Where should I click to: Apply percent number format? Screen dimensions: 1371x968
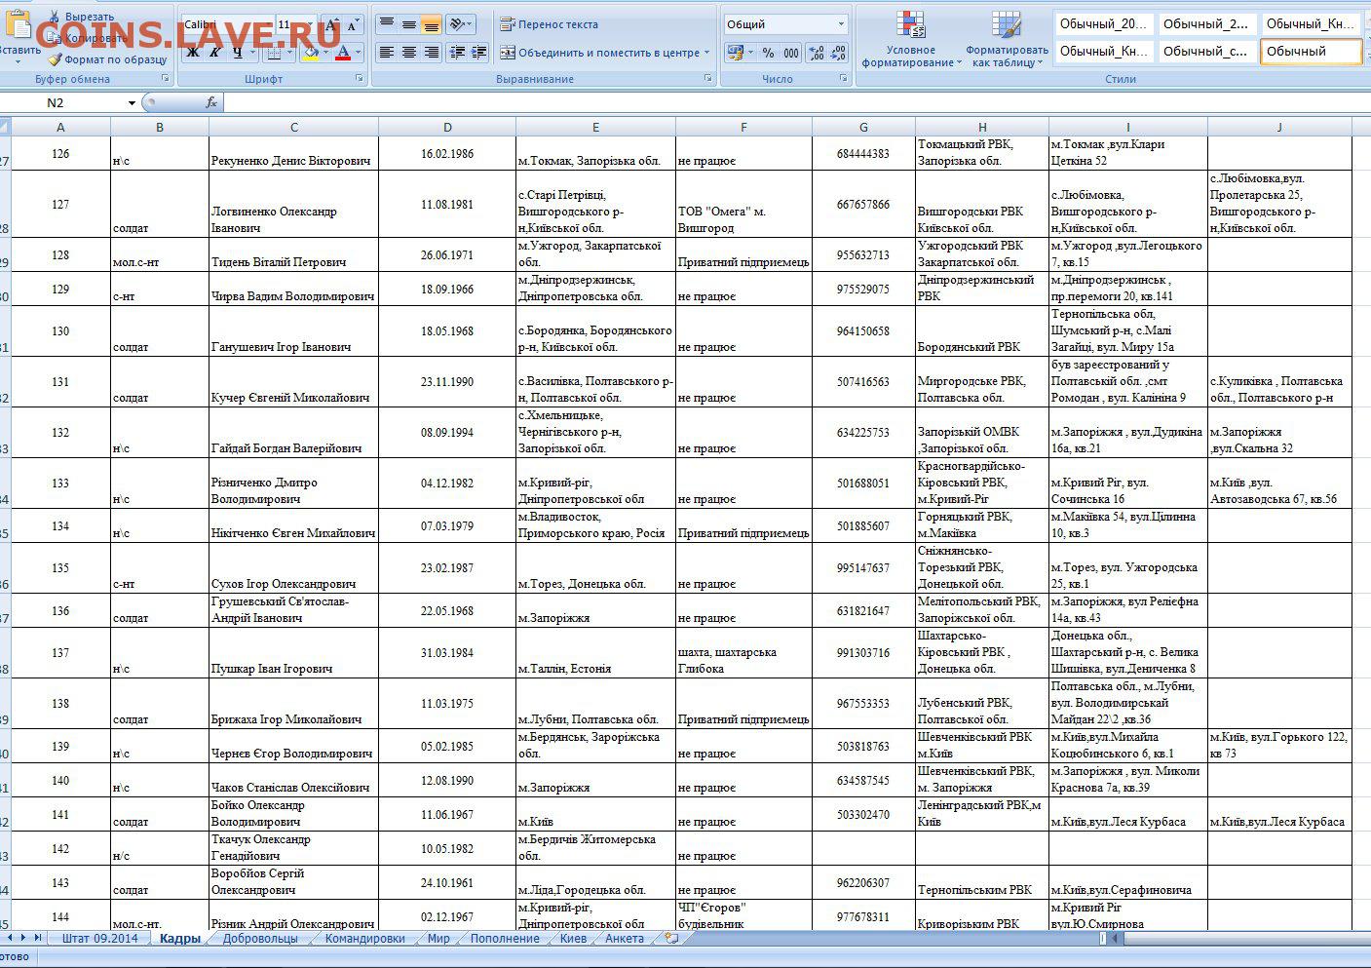pyautogui.click(x=768, y=53)
